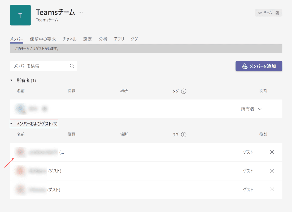Click the チーム visibility badge at top right
The width and height of the screenshot is (292, 212).
(268, 13)
